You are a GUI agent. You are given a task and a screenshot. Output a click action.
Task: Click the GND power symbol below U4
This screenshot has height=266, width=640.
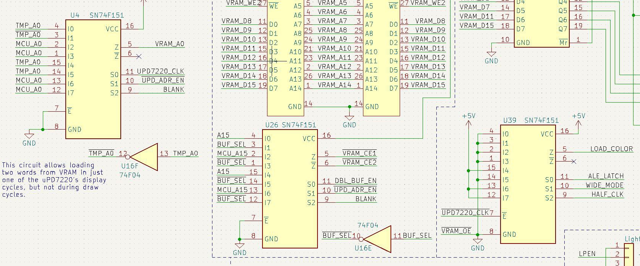[29, 137]
